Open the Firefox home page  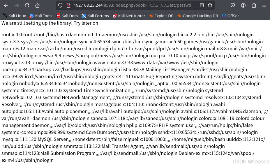click(x=37, y=5)
